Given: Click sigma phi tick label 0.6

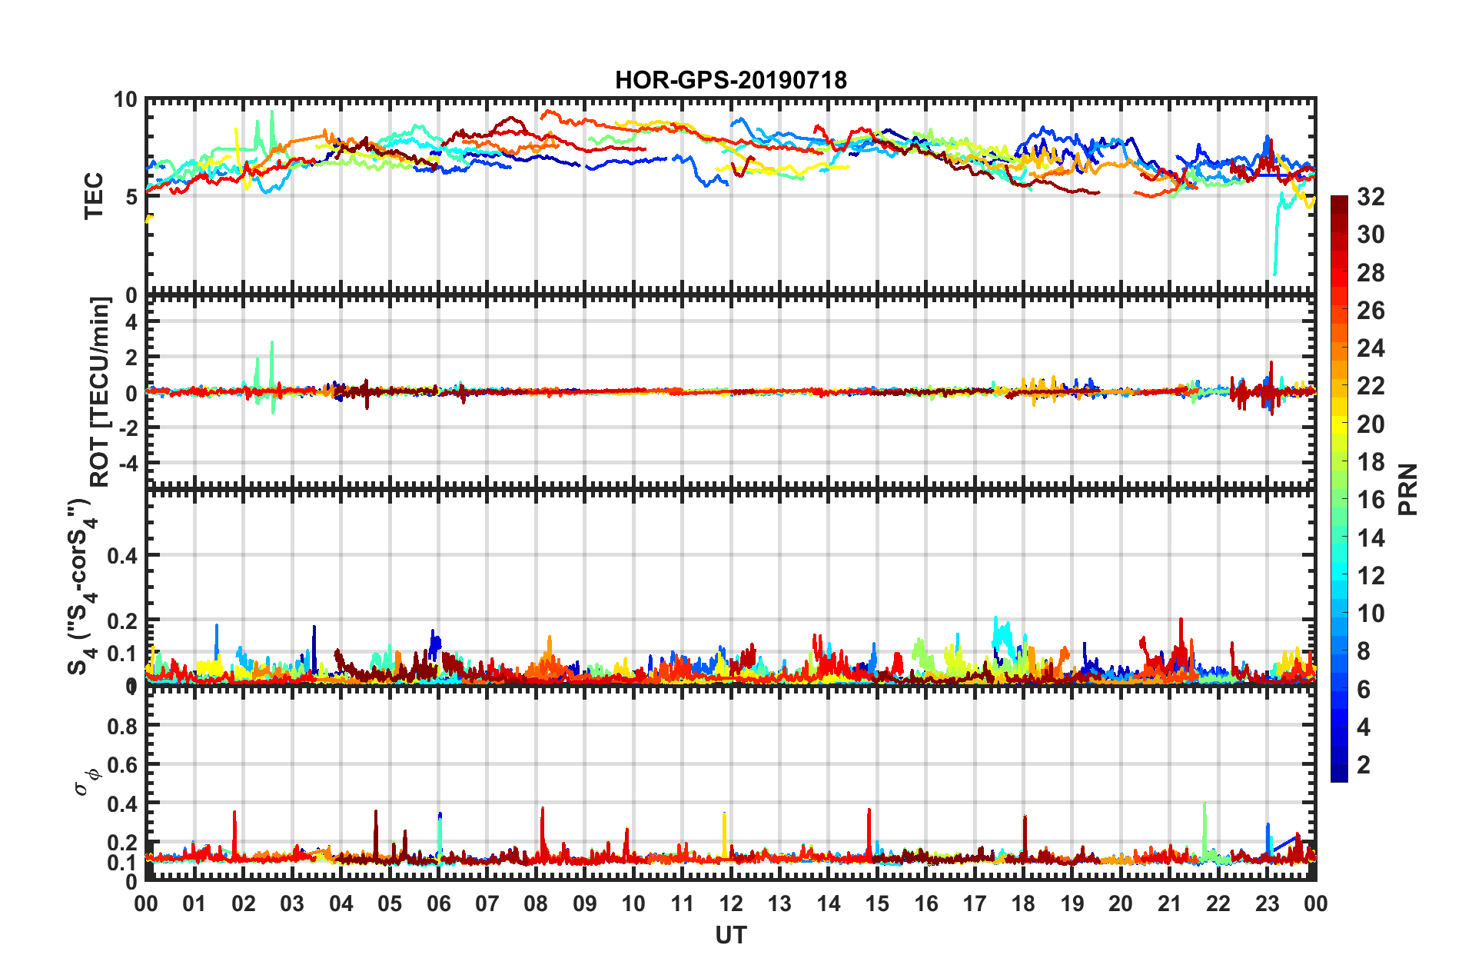Looking at the screenshot, I should tap(122, 764).
